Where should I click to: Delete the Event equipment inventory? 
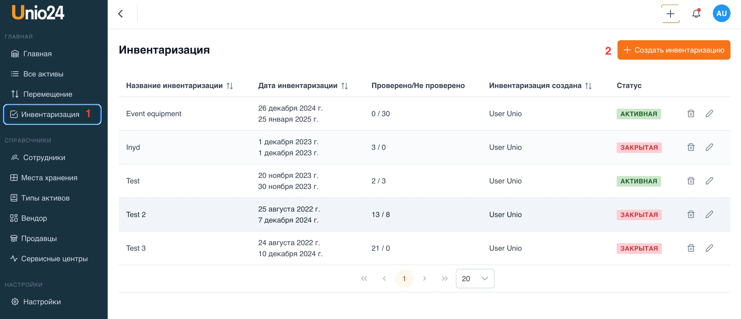pyautogui.click(x=691, y=114)
